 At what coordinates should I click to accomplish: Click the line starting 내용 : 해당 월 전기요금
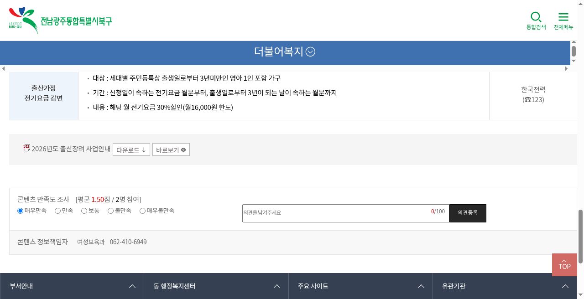click(163, 108)
